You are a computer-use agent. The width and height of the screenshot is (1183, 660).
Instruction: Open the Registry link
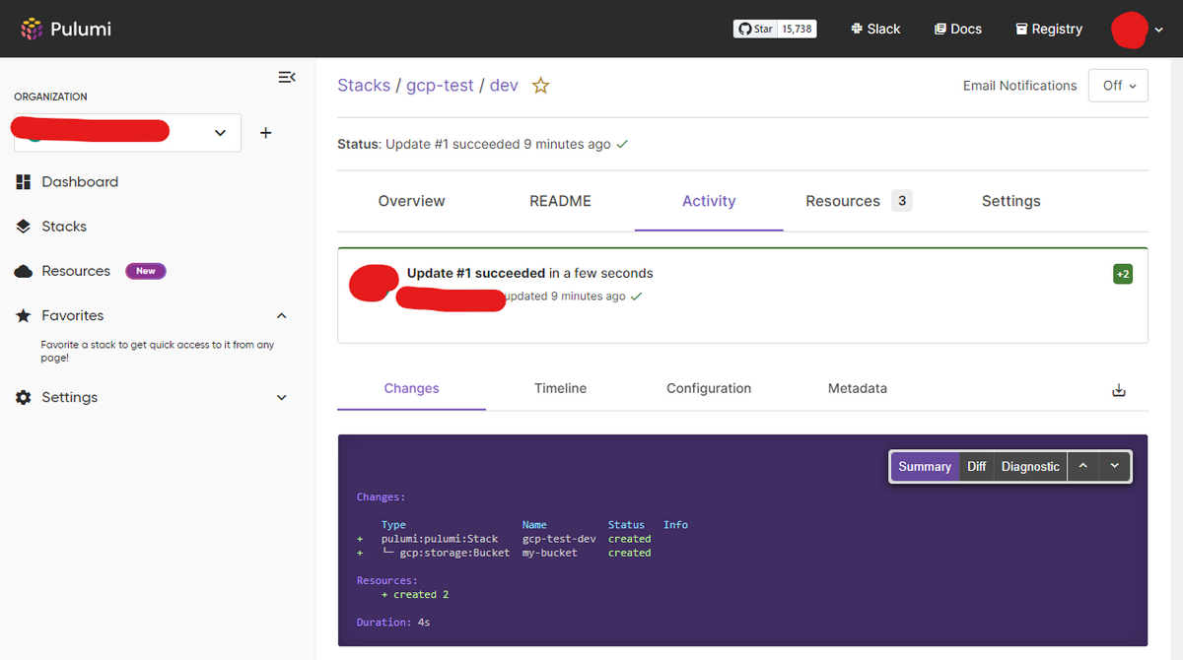(x=1049, y=29)
